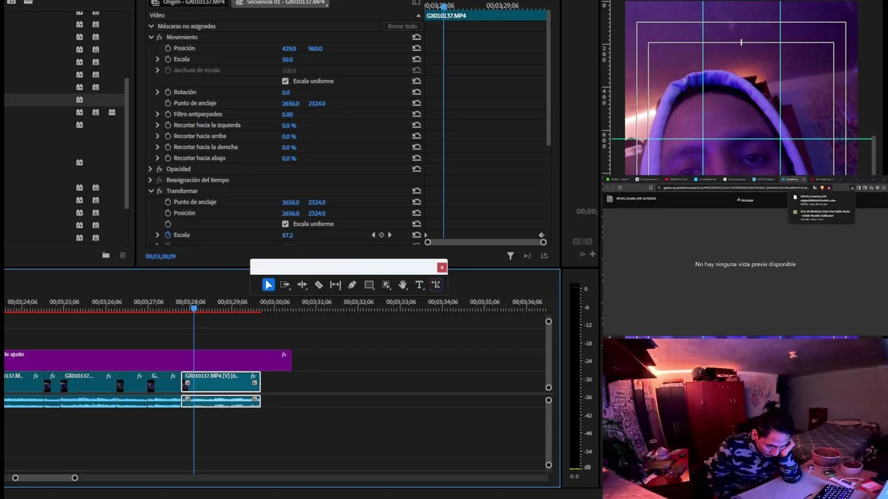Reset the Movimiento effect

tap(416, 37)
